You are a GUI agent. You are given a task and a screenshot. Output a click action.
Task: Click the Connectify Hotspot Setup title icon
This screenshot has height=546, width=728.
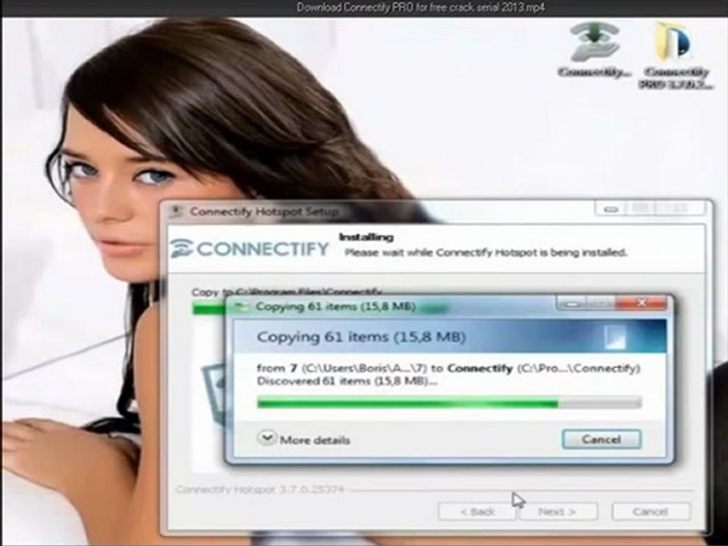click(x=177, y=212)
